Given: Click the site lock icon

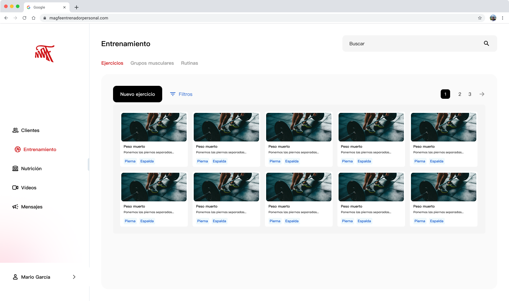Looking at the screenshot, I should coord(45,18).
